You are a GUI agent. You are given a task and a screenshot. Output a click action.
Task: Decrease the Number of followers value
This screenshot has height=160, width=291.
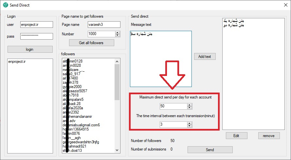[118, 35]
